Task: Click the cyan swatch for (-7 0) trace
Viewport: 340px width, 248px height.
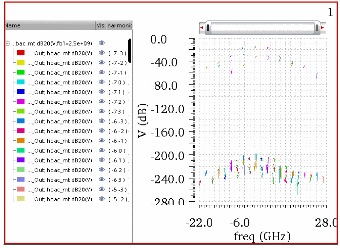Action: [21, 82]
